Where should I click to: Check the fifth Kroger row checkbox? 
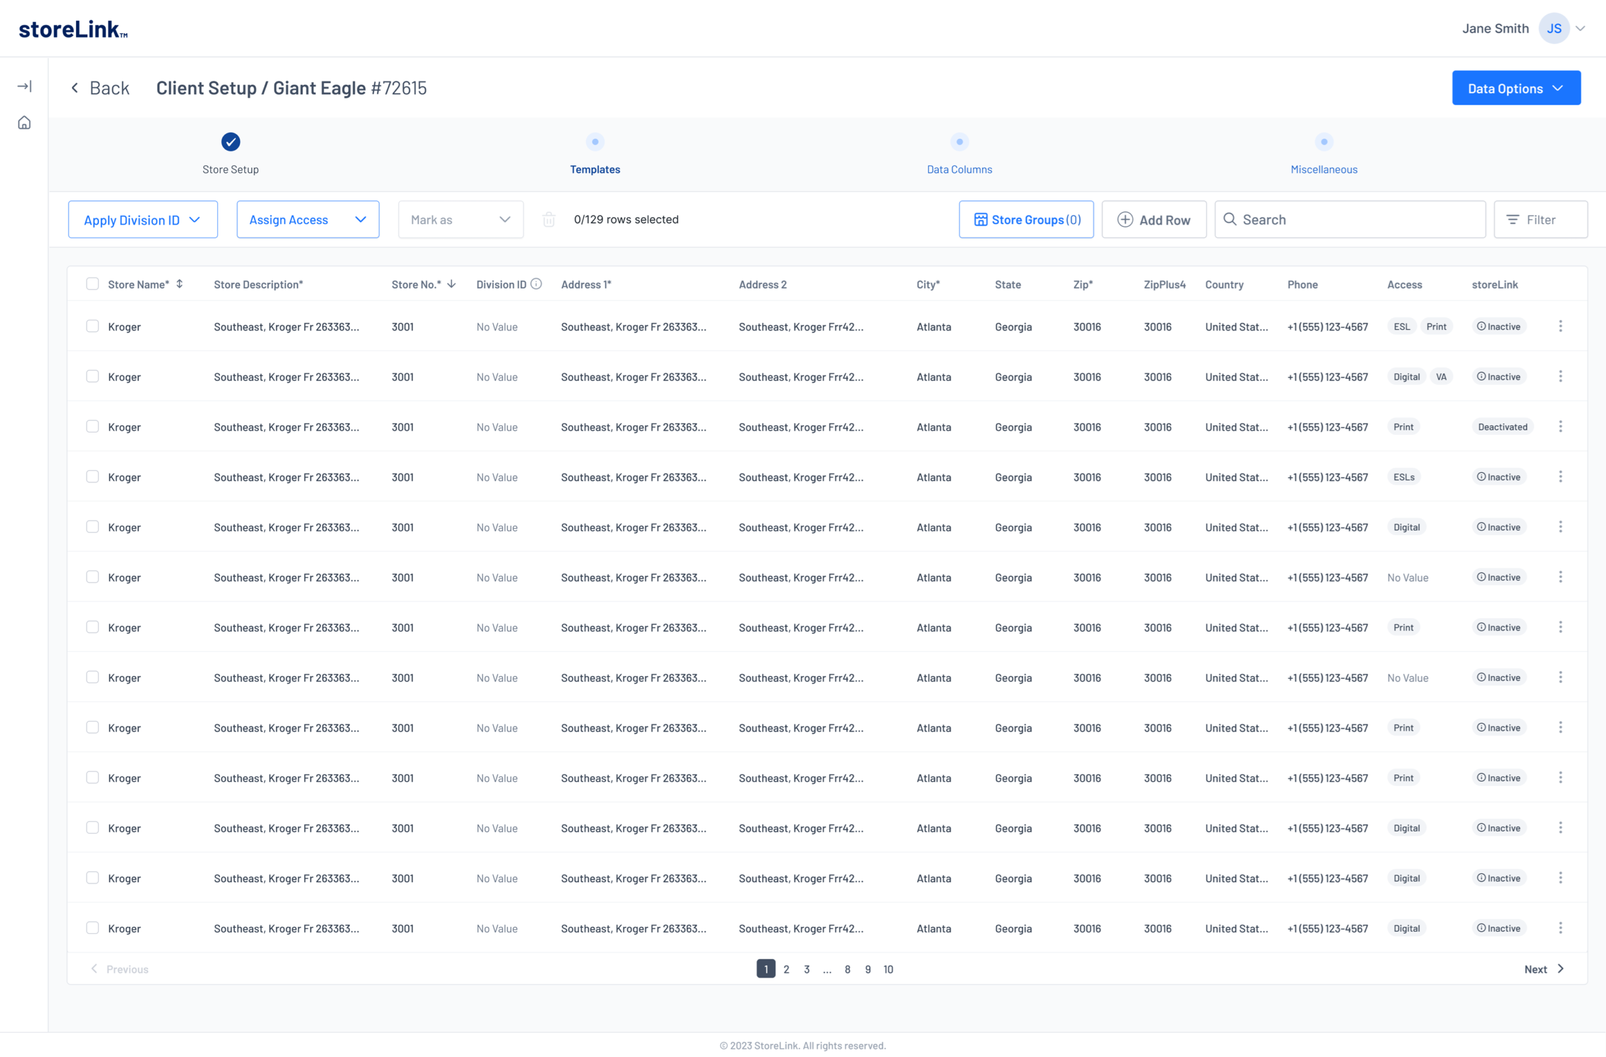[92, 527]
